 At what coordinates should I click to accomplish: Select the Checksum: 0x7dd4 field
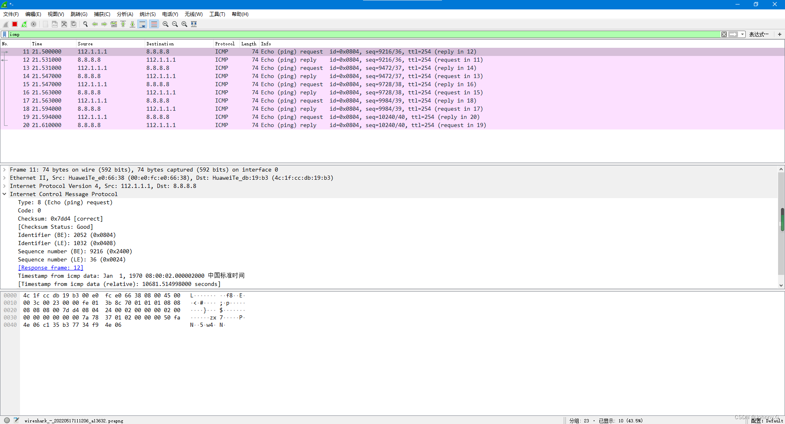61,219
